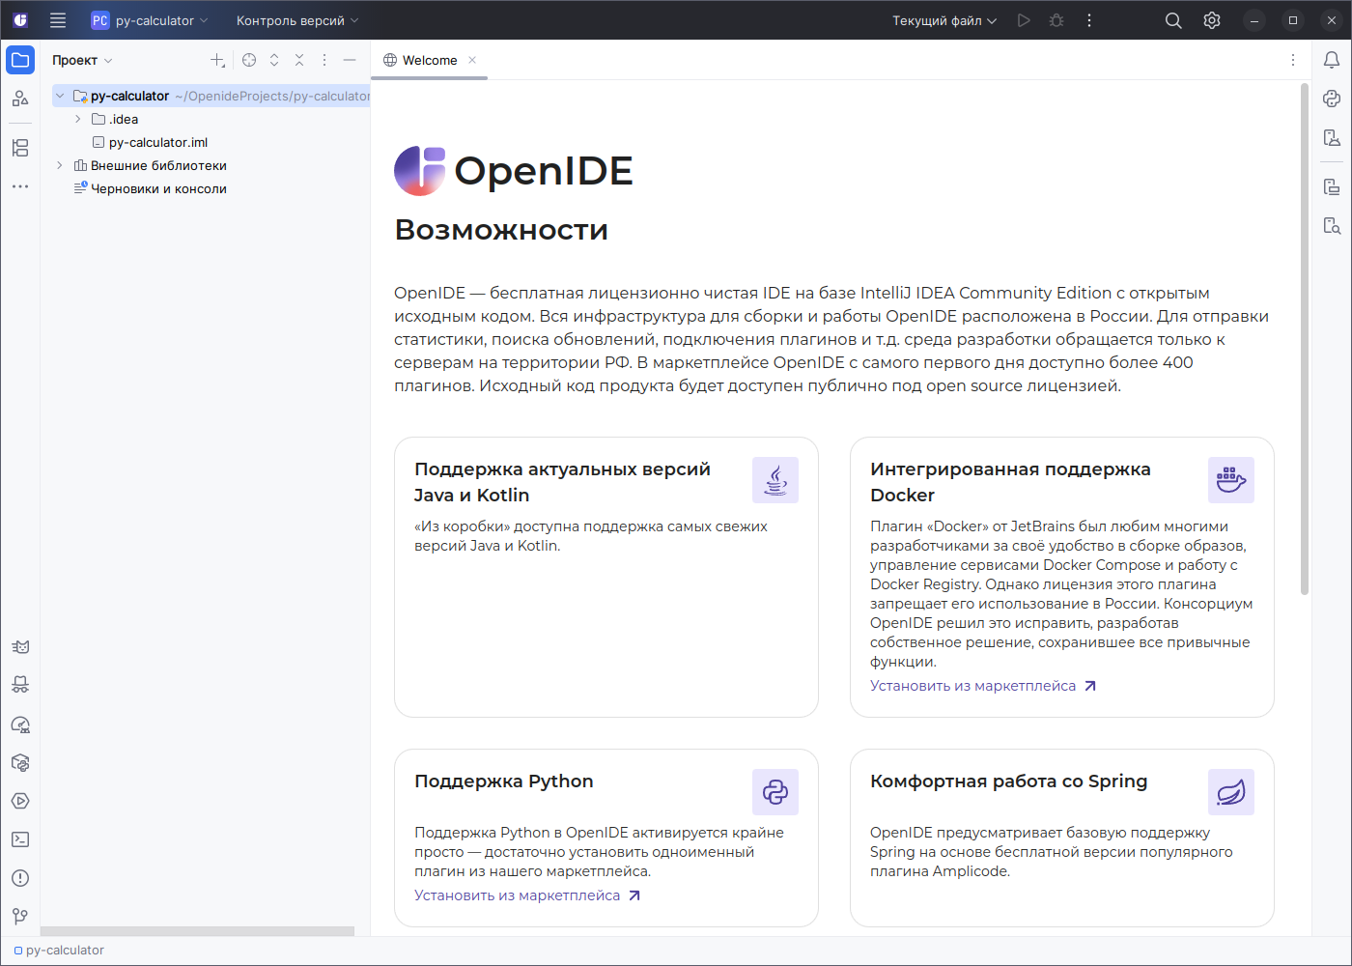Switch to the Welcome tab
Image resolution: width=1352 pixels, height=966 pixels.
(x=429, y=60)
